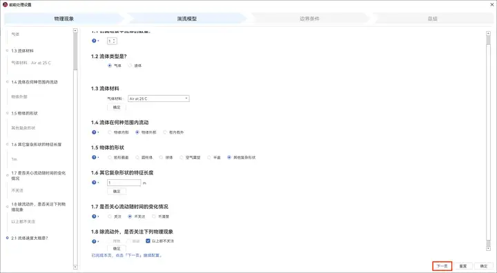
Task: Open help icon for 1.8 物理现象
Action: pos(94,241)
